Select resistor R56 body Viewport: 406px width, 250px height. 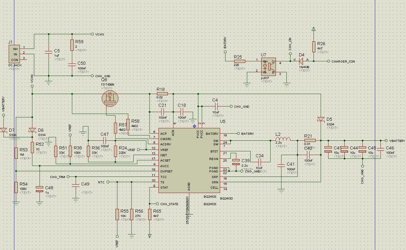pos(132,215)
